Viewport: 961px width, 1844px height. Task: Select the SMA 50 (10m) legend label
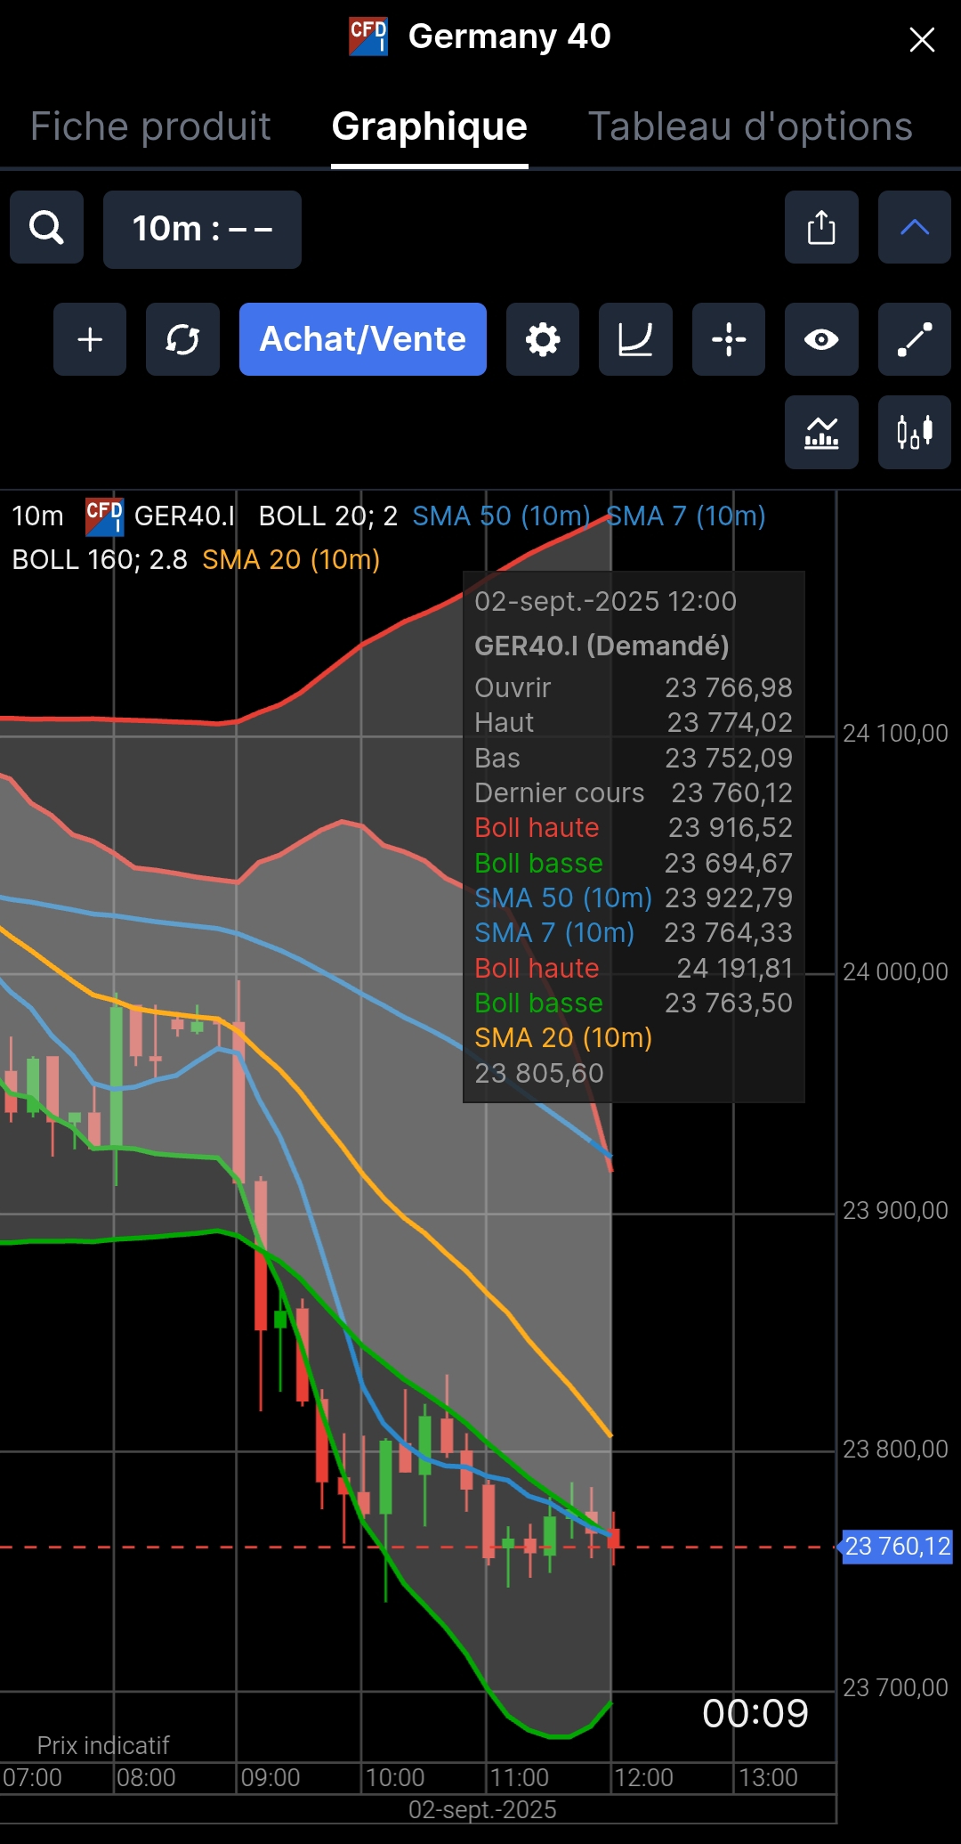(x=501, y=516)
